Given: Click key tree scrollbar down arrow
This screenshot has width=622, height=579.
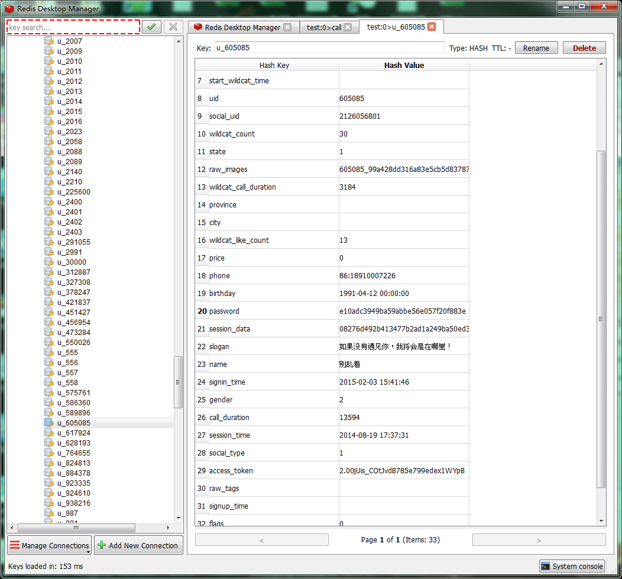Looking at the screenshot, I should pos(178,518).
